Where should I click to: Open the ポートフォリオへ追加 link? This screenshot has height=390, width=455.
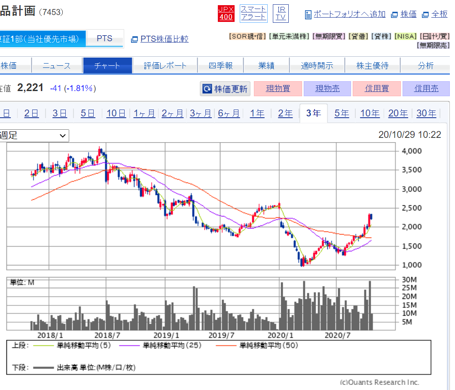tap(349, 14)
